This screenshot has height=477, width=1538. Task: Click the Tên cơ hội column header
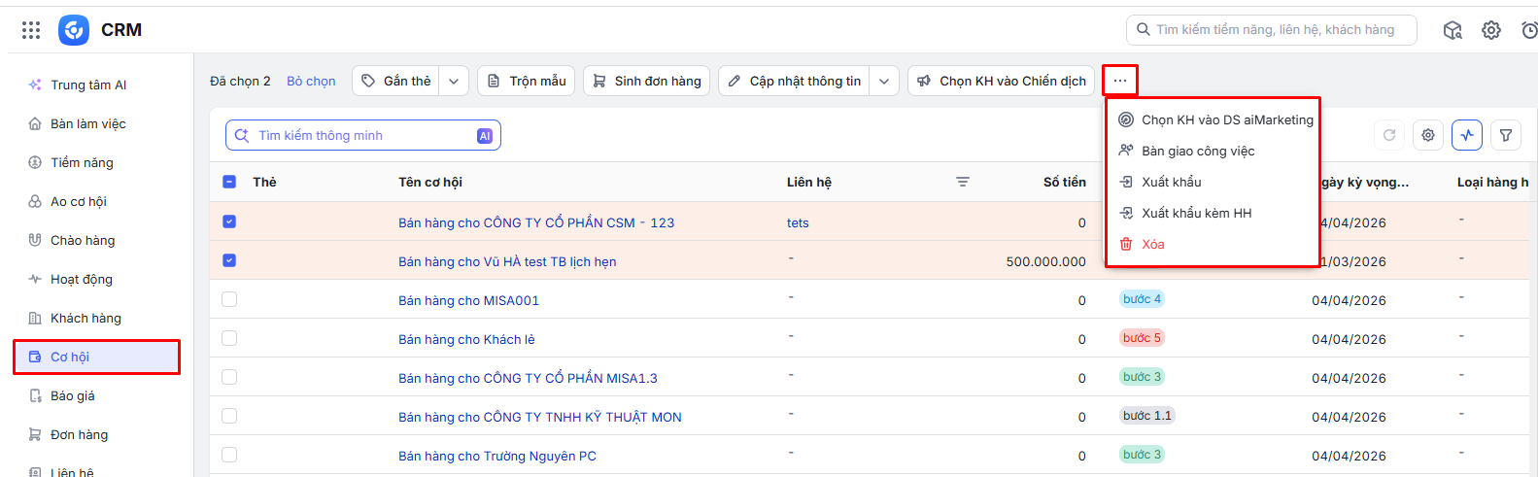point(430,182)
